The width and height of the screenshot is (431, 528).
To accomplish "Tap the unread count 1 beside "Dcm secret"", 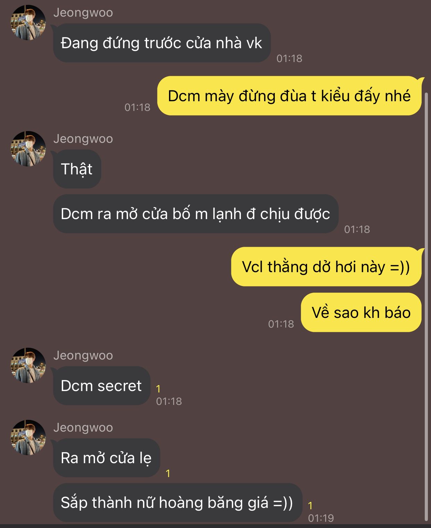I will 158,389.
